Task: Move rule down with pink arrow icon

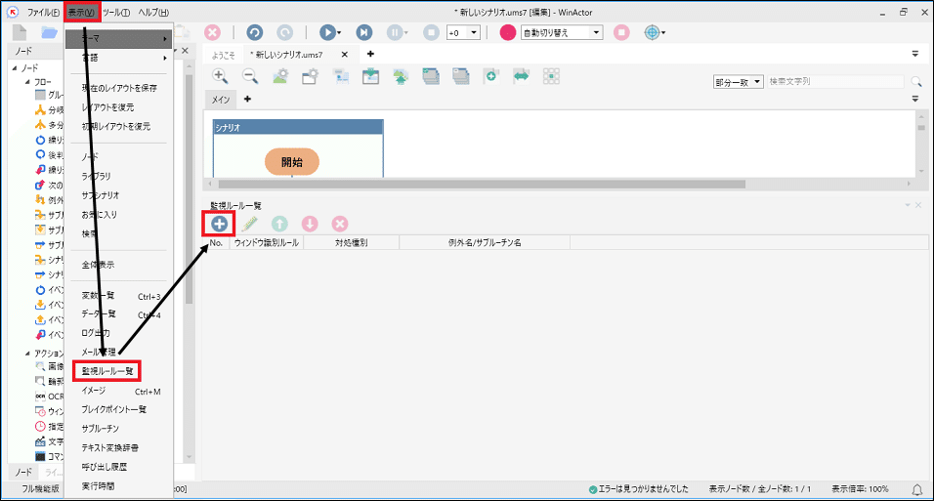Action: (310, 224)
